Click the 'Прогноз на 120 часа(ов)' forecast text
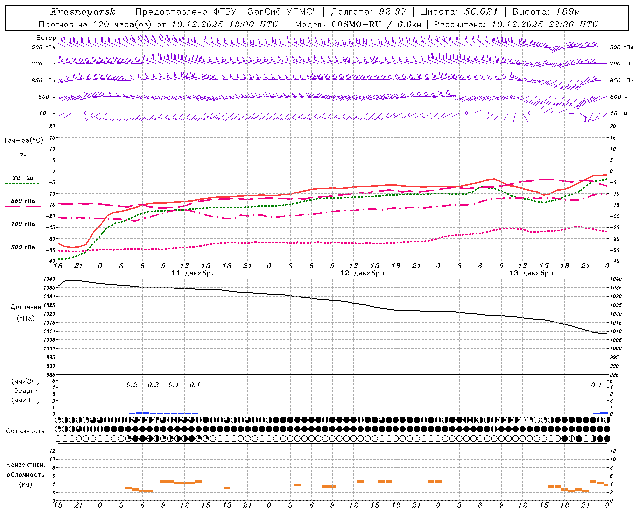636x509 pixels. 96,24
